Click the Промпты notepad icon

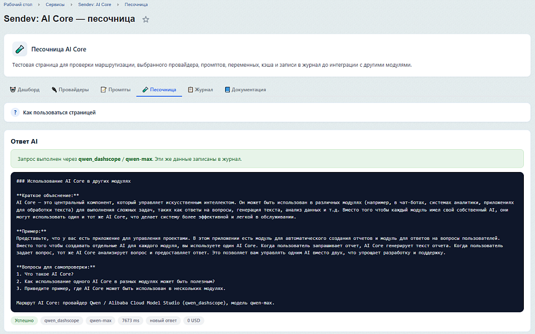pos(104,90)
